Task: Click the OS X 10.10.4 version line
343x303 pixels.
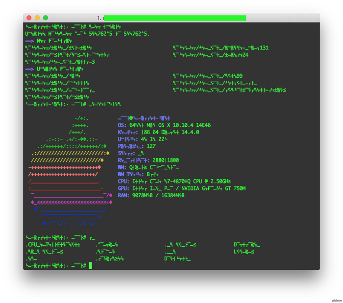Action: (164, 125)
